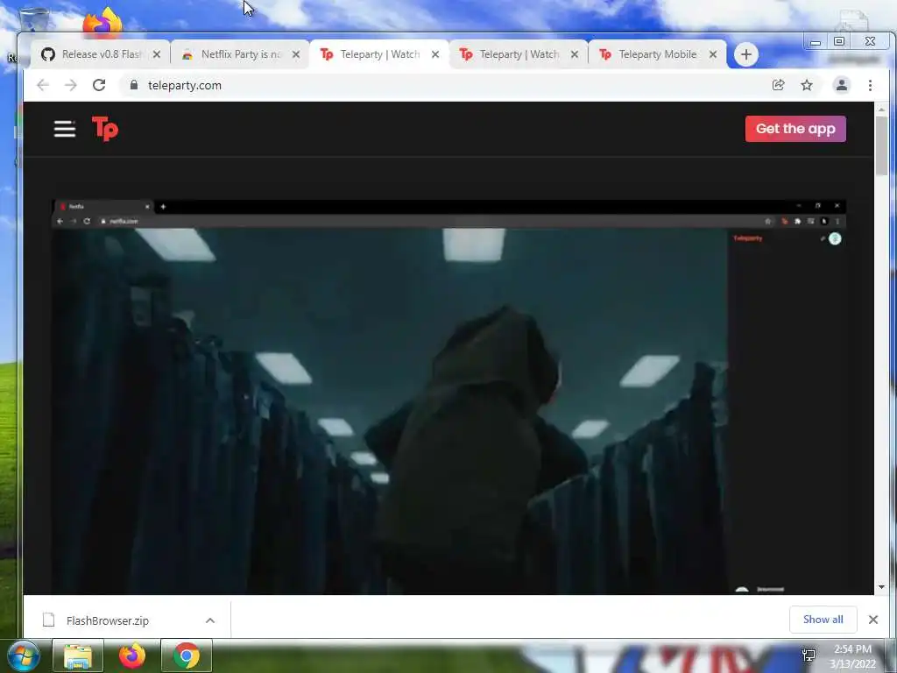Close the Netflix Party tab
897x673 pixels.
pos(296,54)
